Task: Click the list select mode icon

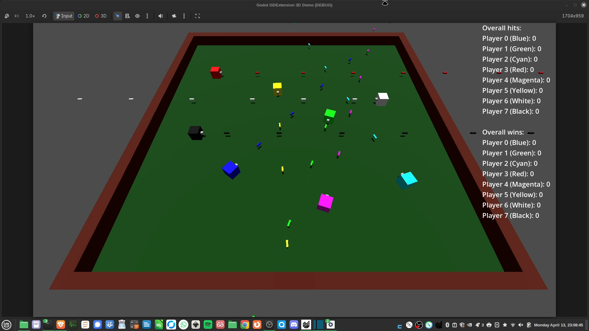Action: pyautogui.click(x=128, y=16)
